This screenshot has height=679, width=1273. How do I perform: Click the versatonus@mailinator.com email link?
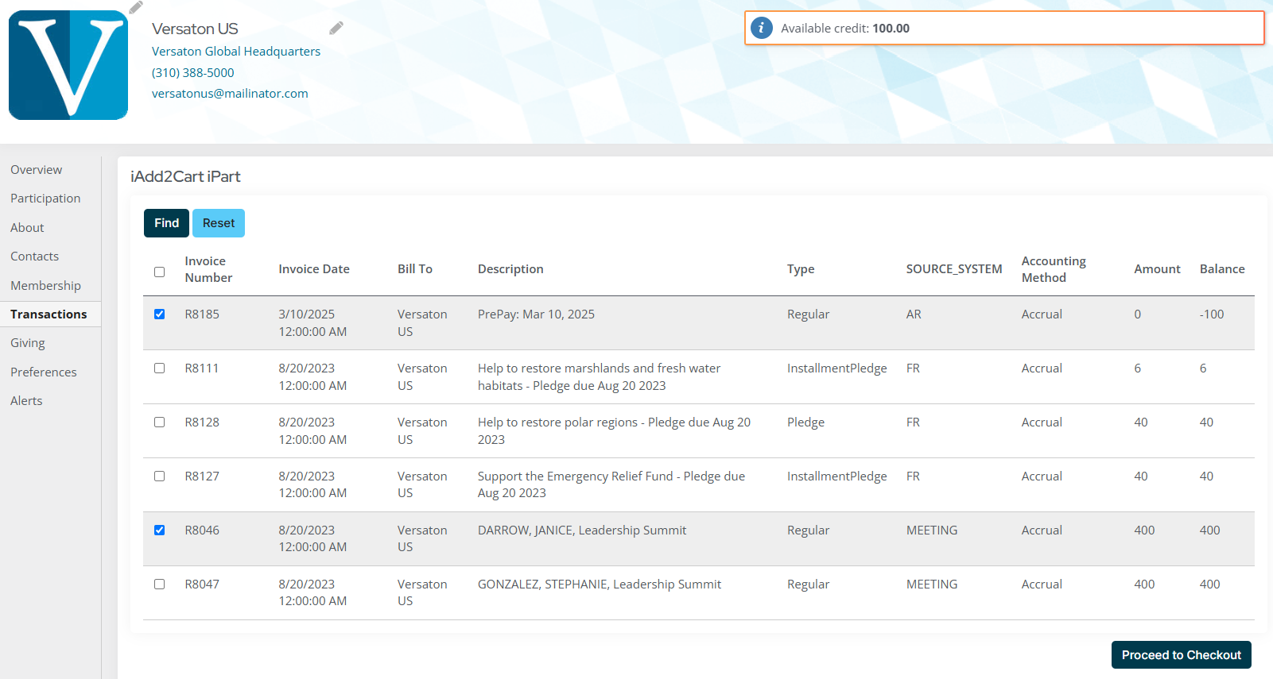click(230, 94)
